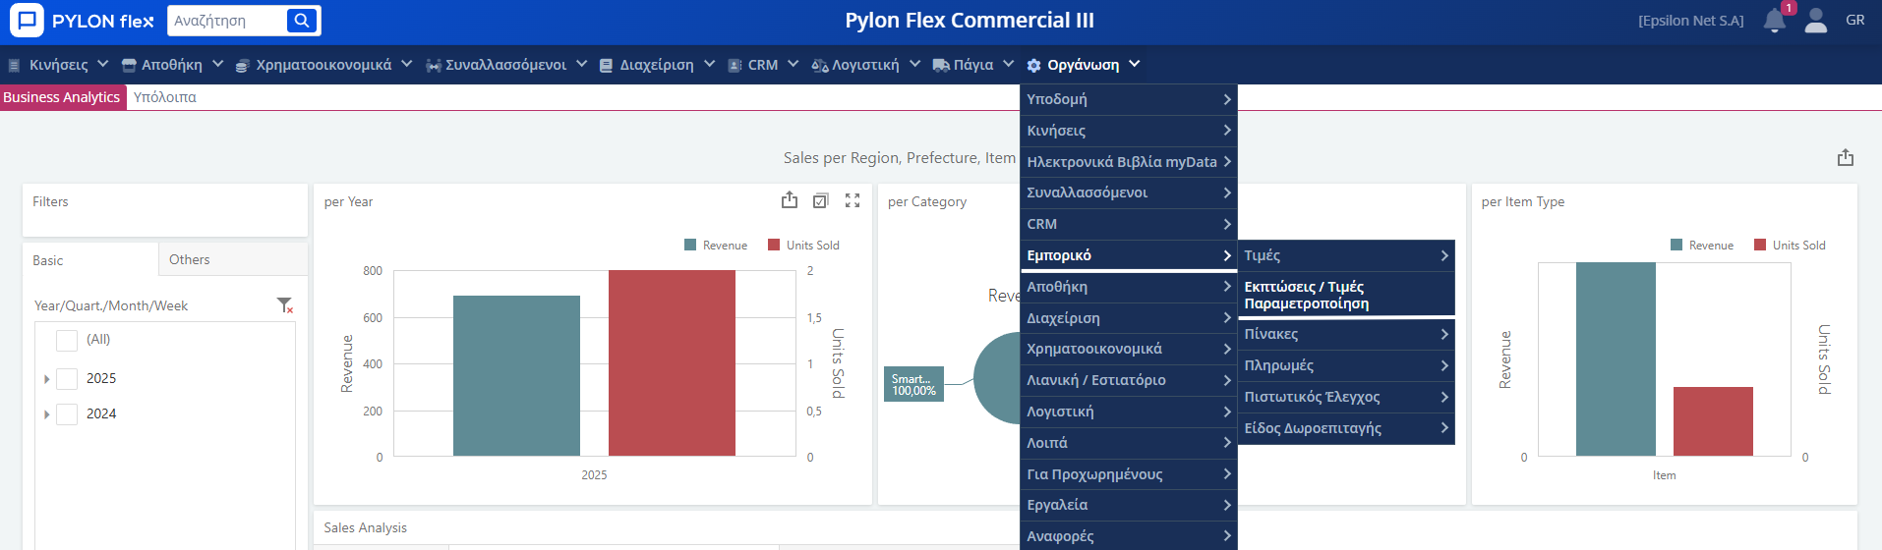
Task: Select the Others filters tab
Action: [x=233, y=260]
